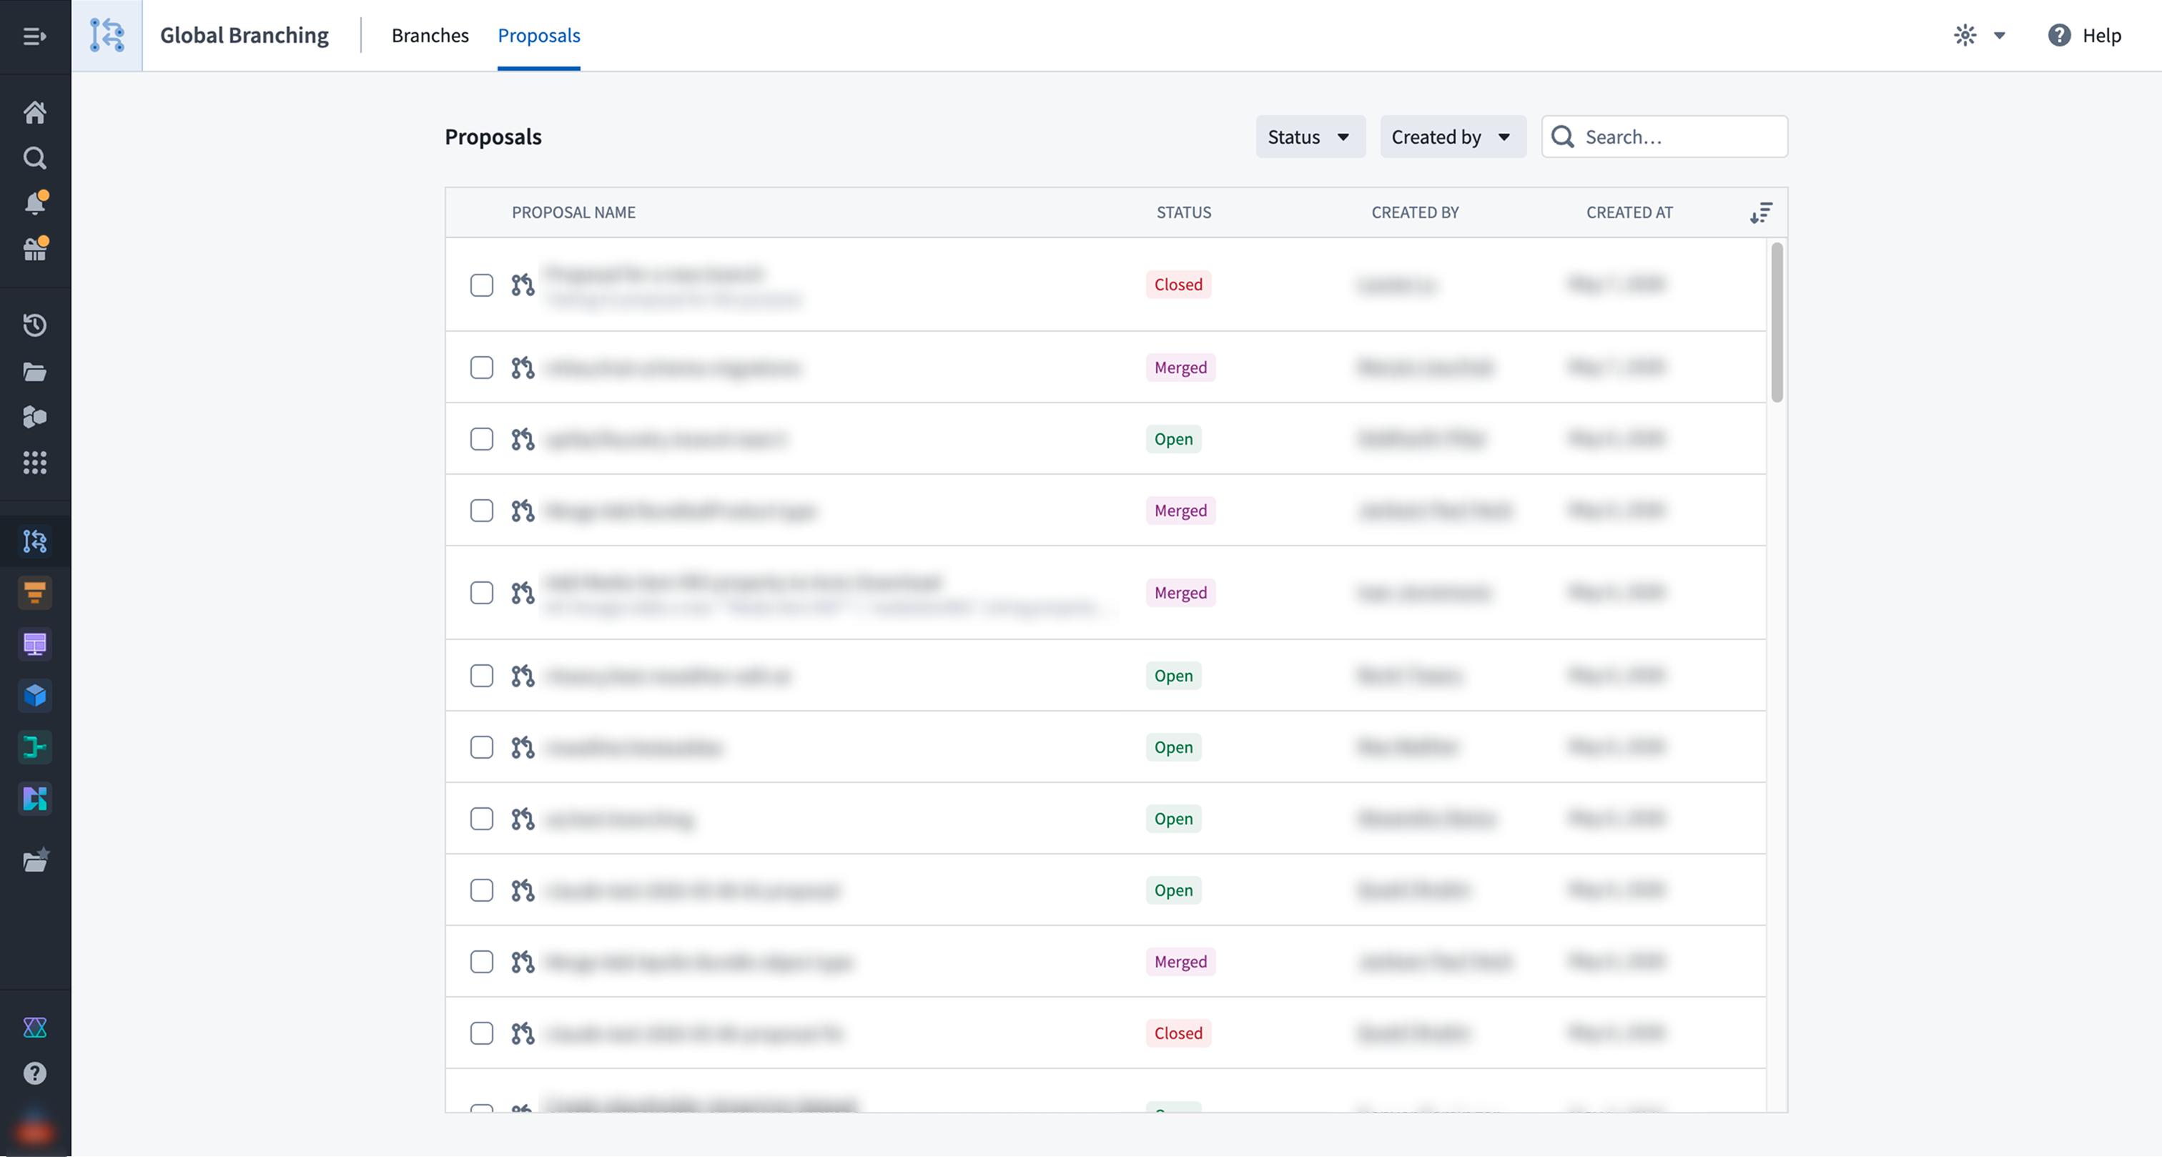Open the Status filter dropdown

pyautogui.click(x=1310, y=137)
